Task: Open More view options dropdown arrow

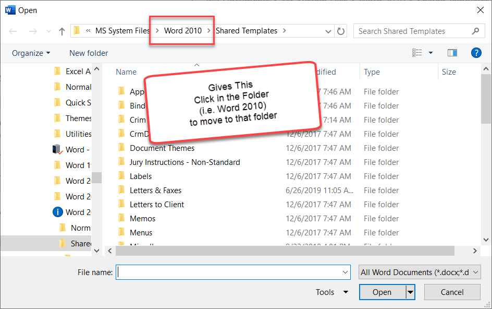Action: [431, 53]
